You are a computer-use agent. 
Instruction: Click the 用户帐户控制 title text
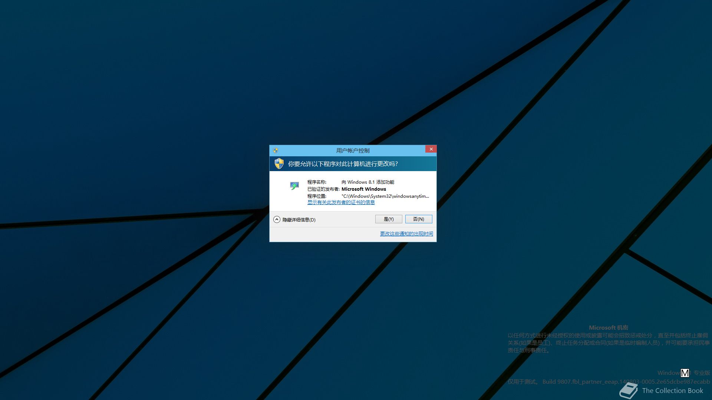pyautogui.click(x=353, y=150)
